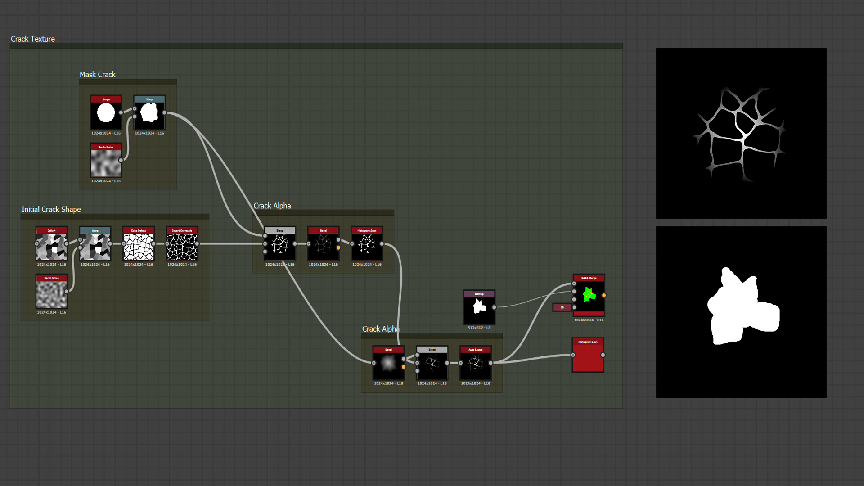Click the Mask Crack frame title
This screenshot has height=486, width=864.
[x=97, y=75]
